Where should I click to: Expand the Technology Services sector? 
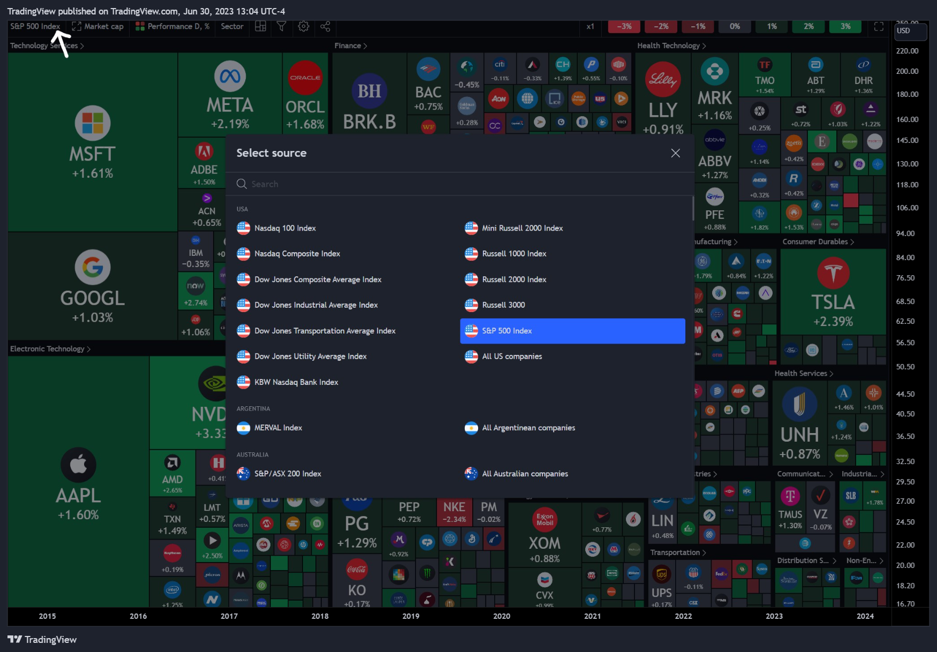(x=47, y=46)
